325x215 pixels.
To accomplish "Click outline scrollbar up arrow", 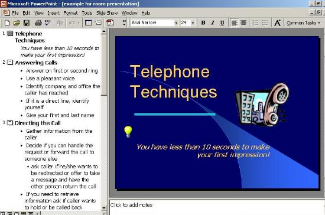I will point(104,31).
